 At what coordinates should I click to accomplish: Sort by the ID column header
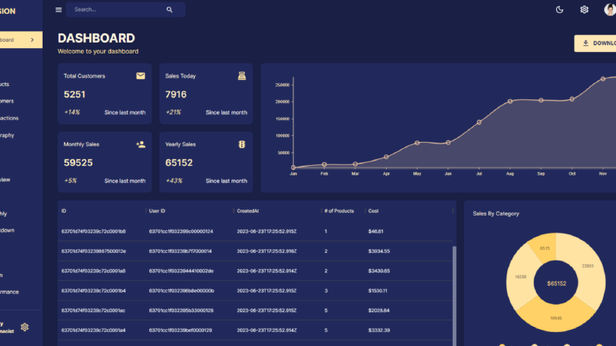[x=64, y=211]
